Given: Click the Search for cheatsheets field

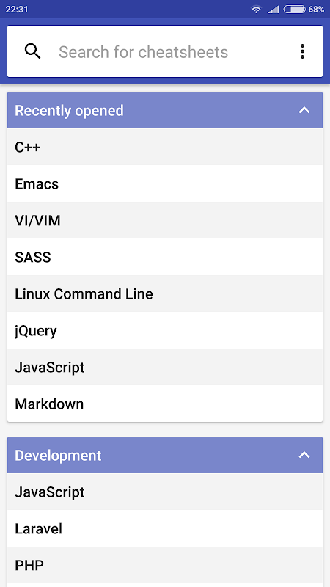Looking at the screenshot, I should click(x=165, y=51).
